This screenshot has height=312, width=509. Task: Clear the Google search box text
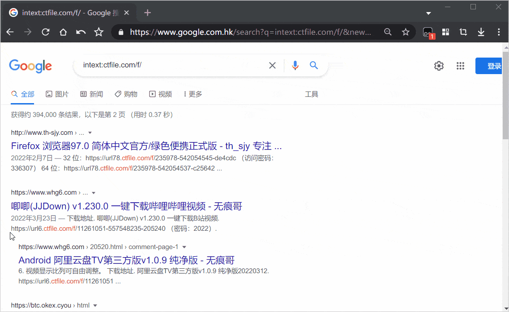pyautogui.click(x=272, y=66)
